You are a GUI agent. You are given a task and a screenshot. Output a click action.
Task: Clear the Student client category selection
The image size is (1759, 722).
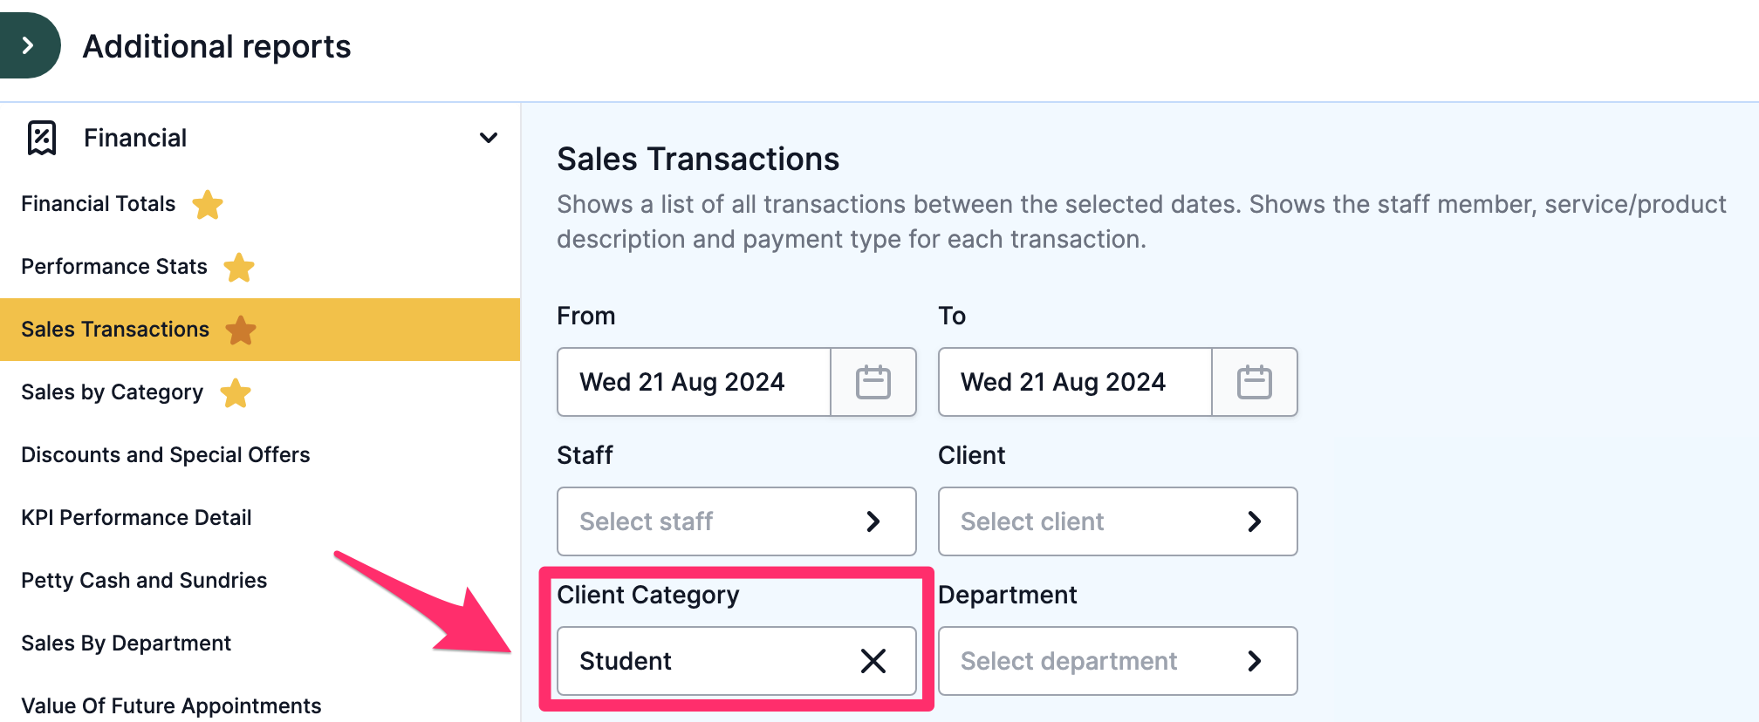pyautogui.click(x=873, y=661)
